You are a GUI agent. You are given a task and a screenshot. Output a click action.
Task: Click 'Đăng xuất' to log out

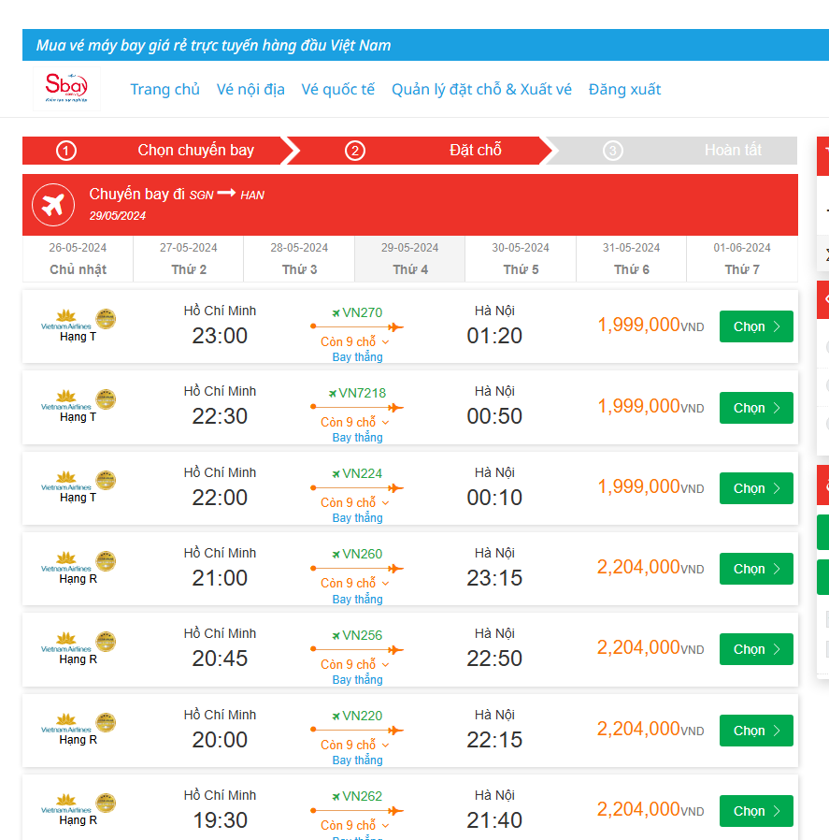tap(624, 90)
